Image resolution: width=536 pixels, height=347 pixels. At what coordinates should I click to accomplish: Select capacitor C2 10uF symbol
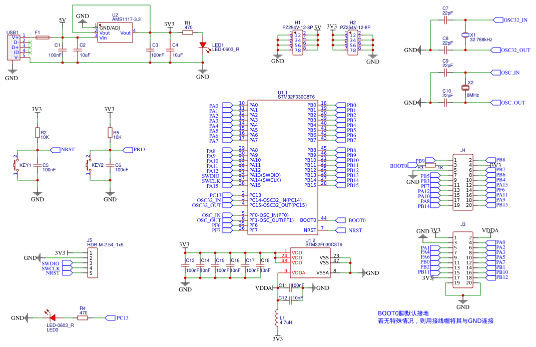78,50
